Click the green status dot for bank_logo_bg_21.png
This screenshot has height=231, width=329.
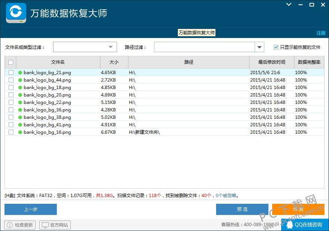tap(20, 73)
